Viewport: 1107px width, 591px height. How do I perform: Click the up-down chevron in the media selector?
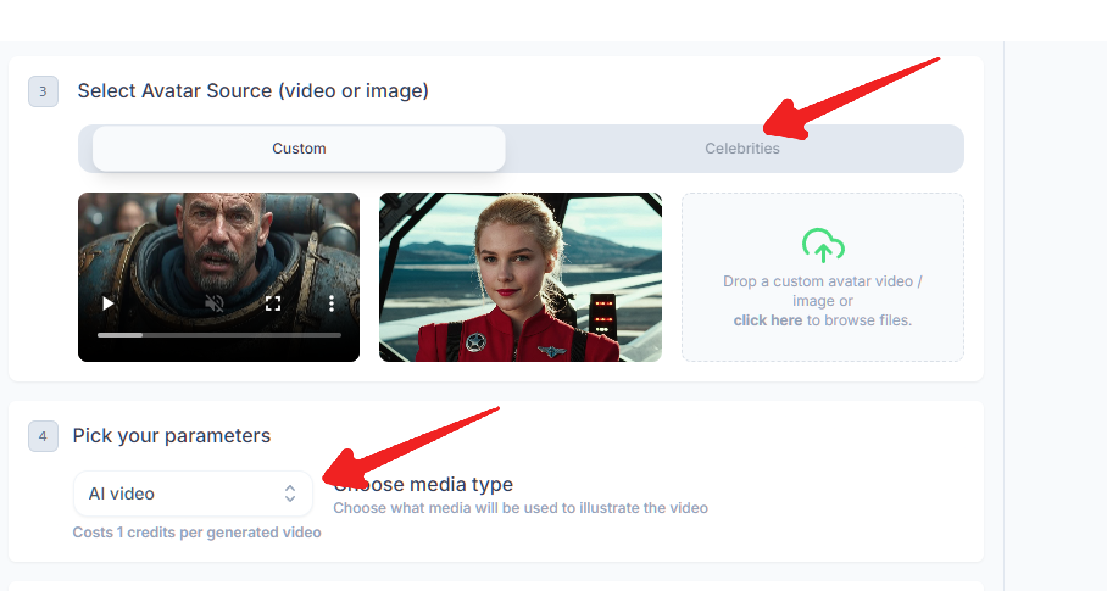[290, 494]
